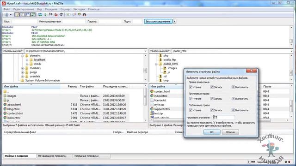Click the document icon of license.txt
Image resolution: width=296 pixels, height=166 pixels.
(x=152, y=100)
